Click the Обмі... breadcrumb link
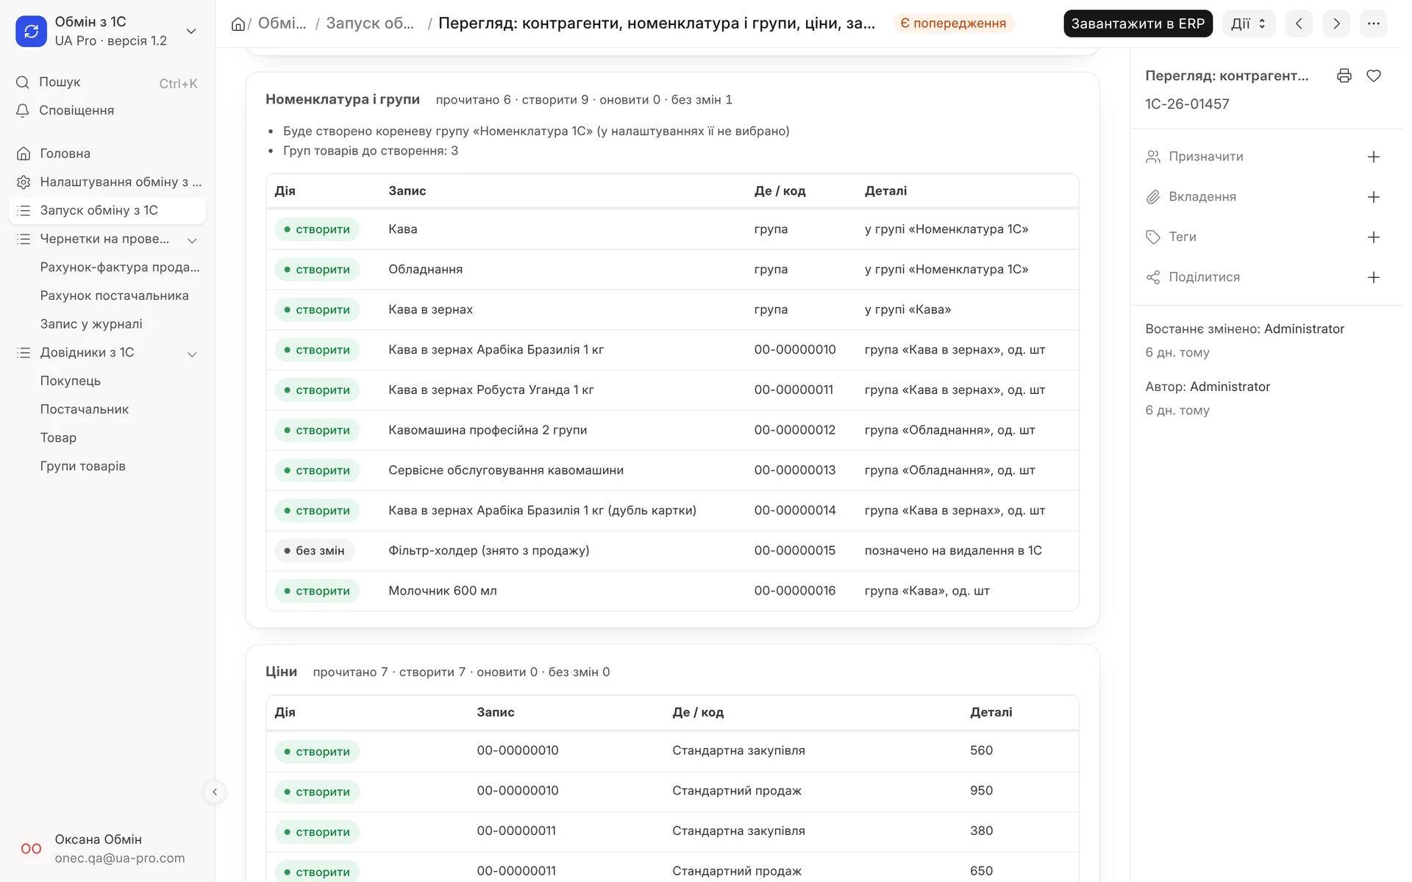Screen dimensions: 1412x882 (x=282, y=24)
